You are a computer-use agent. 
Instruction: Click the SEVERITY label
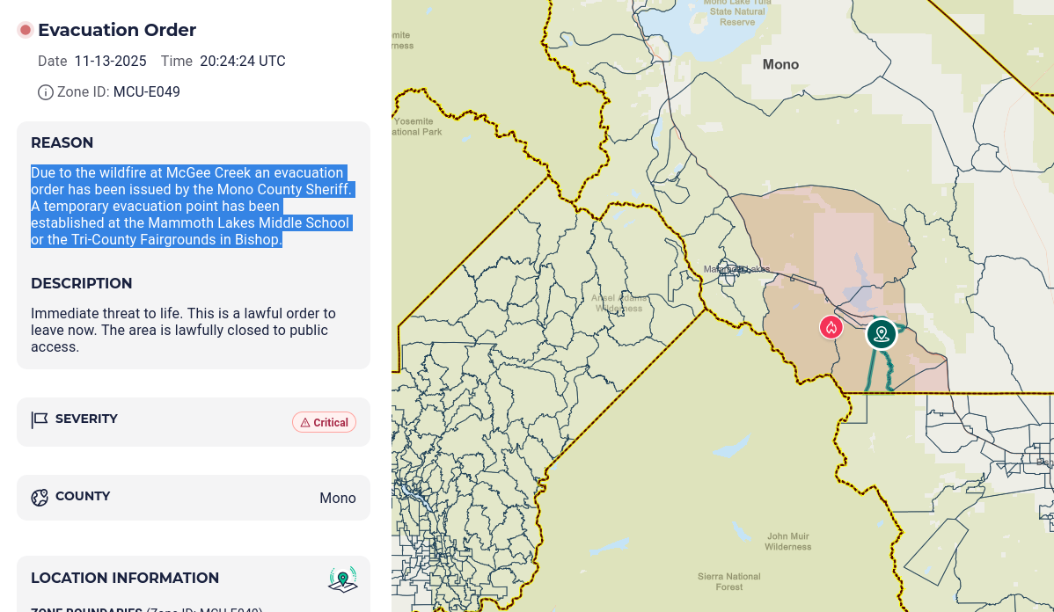tap(86, 419)
